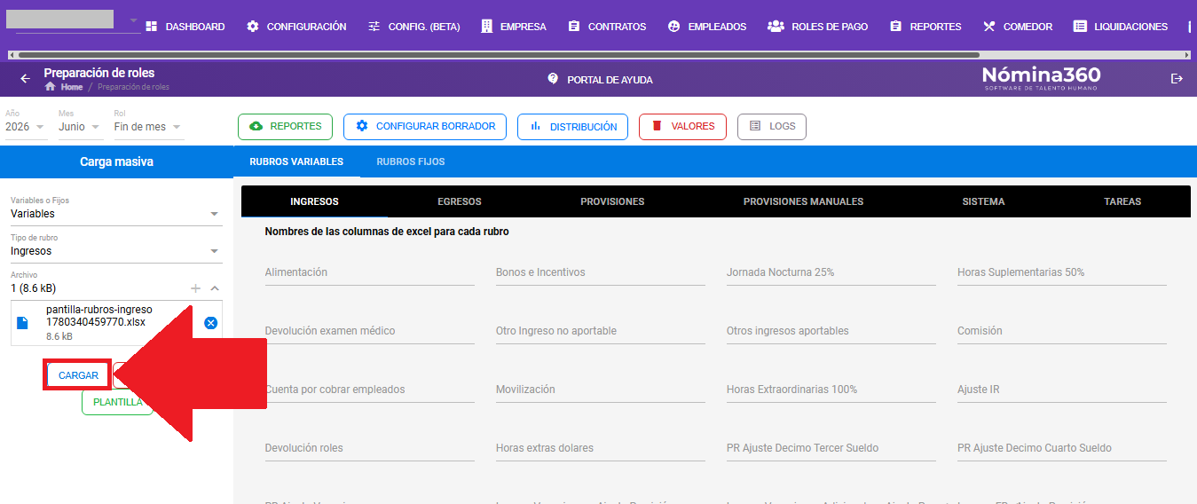Click the Reportes clipboard icon in navbar
This screenshot has width=1197, height=504.
click(896, 27)
